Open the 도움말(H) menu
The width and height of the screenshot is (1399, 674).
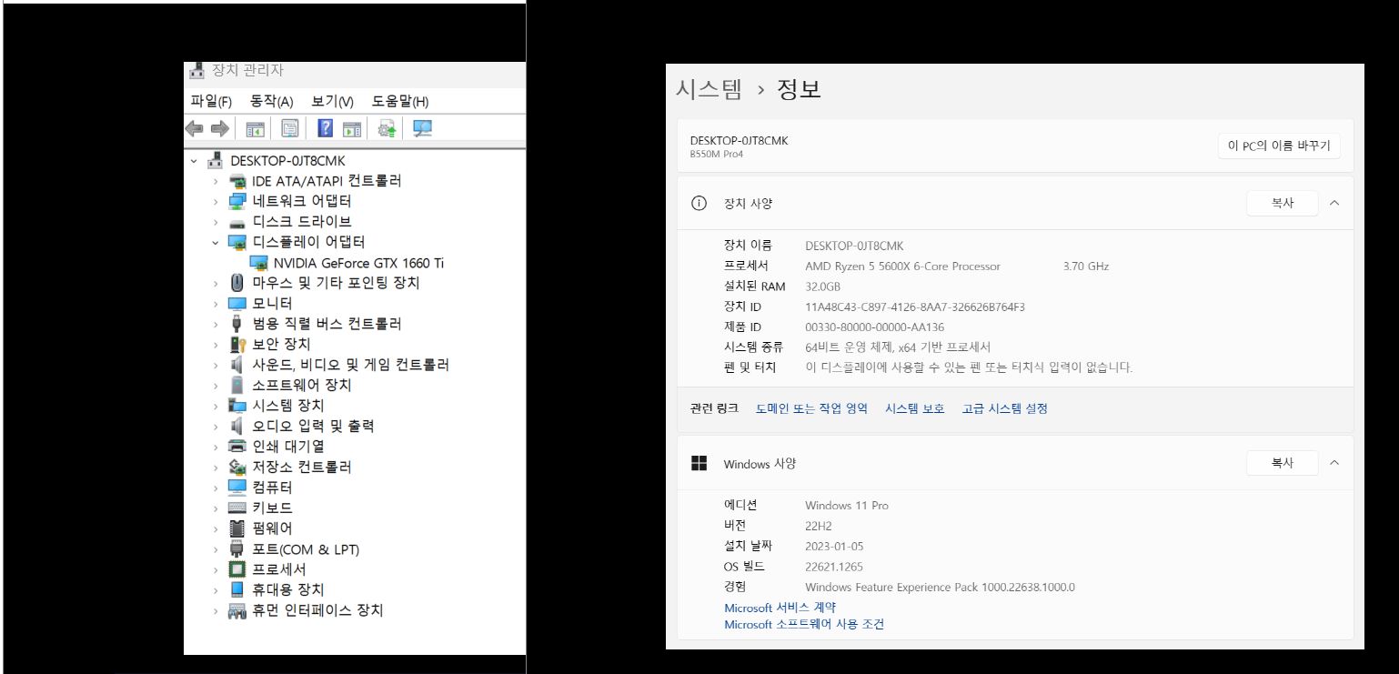pos(400,101)
